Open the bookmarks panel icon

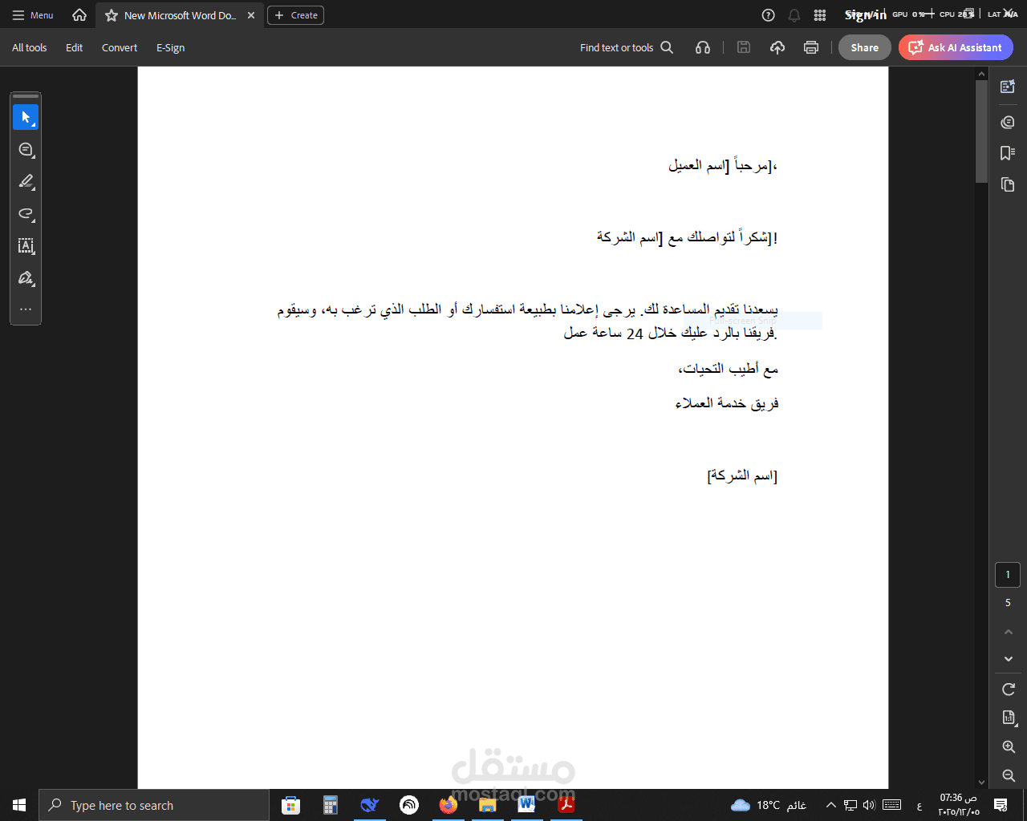[x=1008, y=153]
